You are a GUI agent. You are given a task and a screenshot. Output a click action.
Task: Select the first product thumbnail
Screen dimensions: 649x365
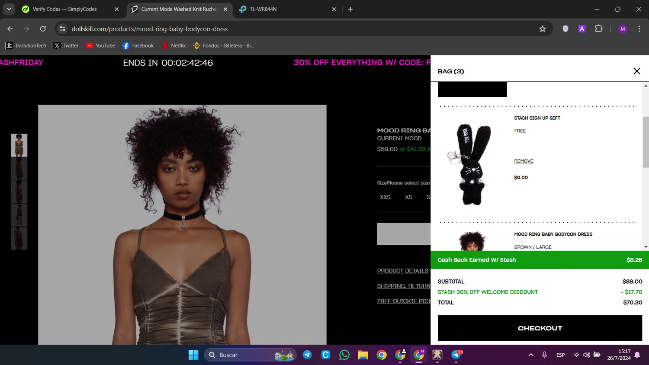(19, 145)
